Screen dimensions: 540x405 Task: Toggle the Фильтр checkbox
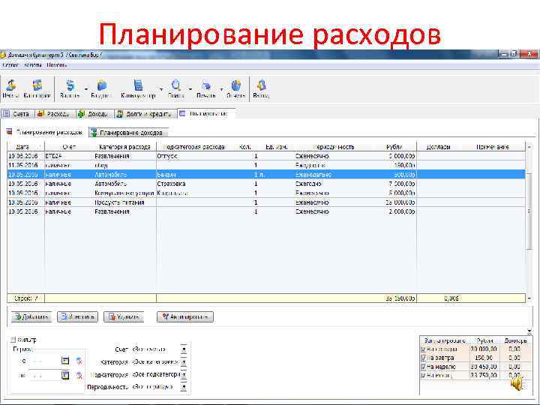pos(13,340)
